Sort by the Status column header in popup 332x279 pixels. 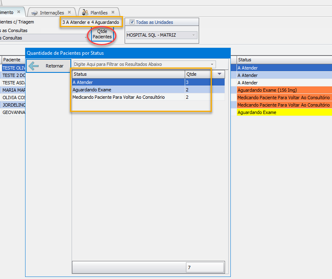pyautogui.click(x=128, y=74)
